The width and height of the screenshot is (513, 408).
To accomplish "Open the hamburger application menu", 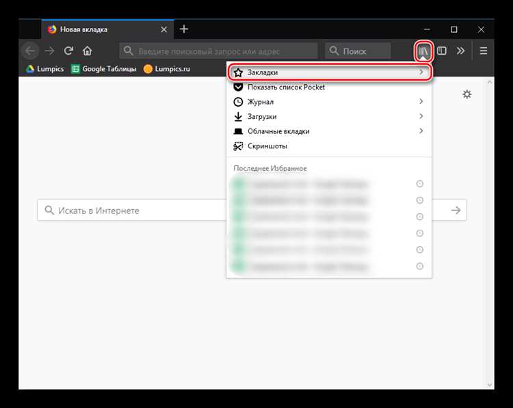I will tap(483, 51).
